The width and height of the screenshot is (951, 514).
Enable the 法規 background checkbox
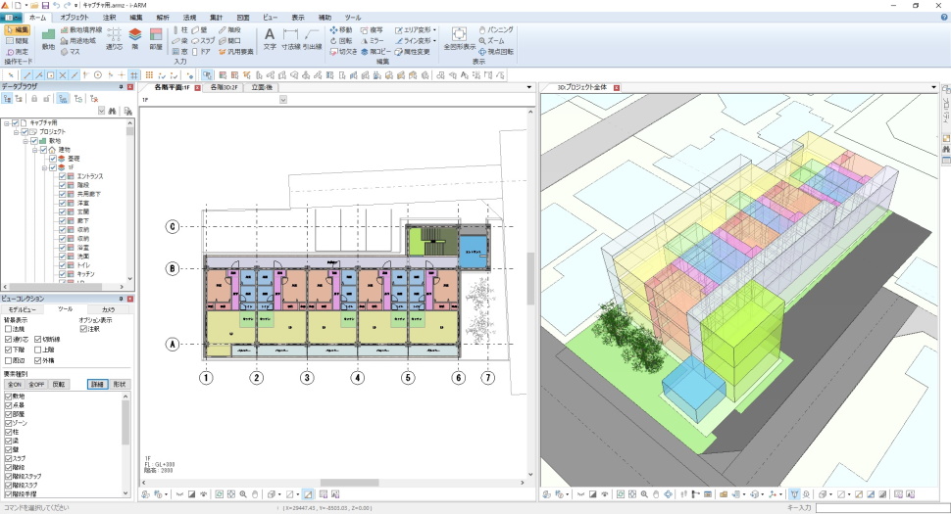[9, 329]
